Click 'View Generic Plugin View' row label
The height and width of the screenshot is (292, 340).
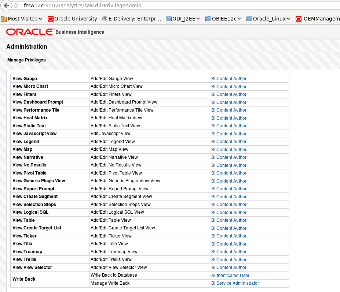coord(39,181)
